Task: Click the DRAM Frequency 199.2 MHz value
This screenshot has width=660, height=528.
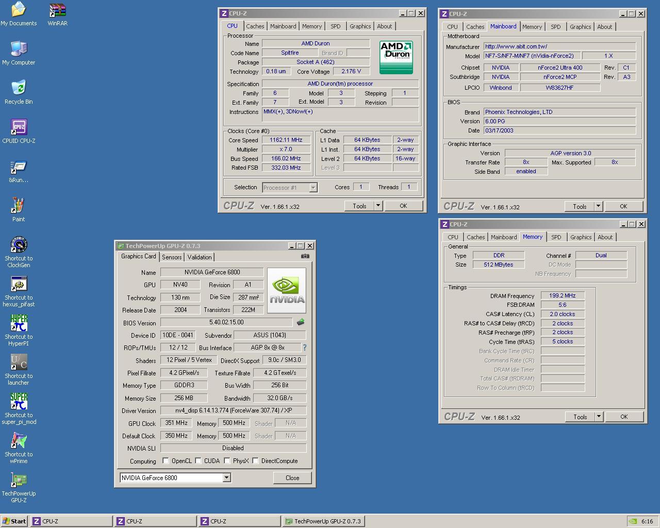Action: [x=563, y=296]
